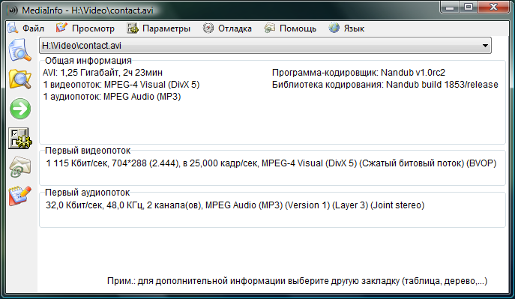
Task: Click the Общая информация group label
Action: [88, 61]
